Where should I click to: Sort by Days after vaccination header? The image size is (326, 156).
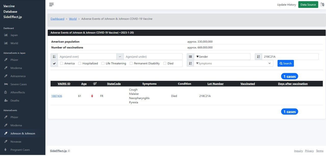(293, 84)
